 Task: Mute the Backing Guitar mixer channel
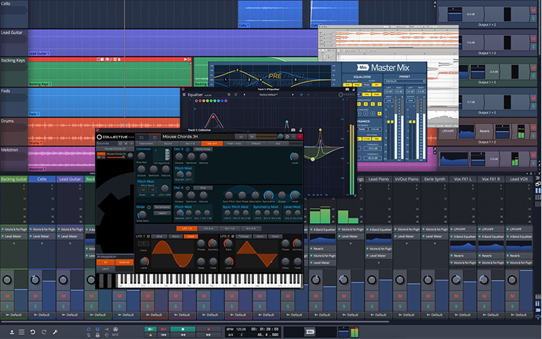coord(7,296)
